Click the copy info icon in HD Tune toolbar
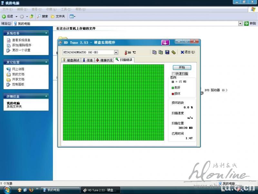Viewport: 258px width, 194px height. tap(154, 52)
